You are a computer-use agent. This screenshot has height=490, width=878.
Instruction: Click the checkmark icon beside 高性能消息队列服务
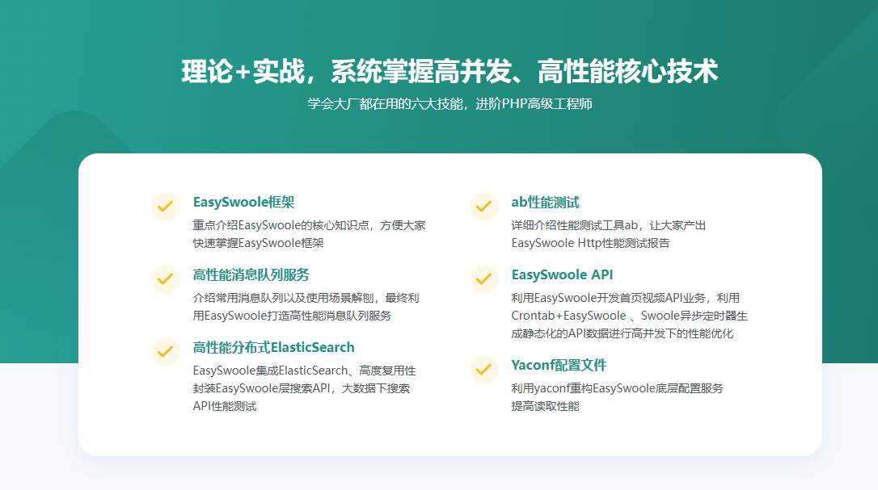(165, 279)
